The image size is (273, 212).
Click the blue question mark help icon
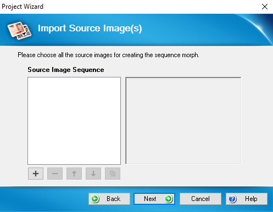[232, 199]
